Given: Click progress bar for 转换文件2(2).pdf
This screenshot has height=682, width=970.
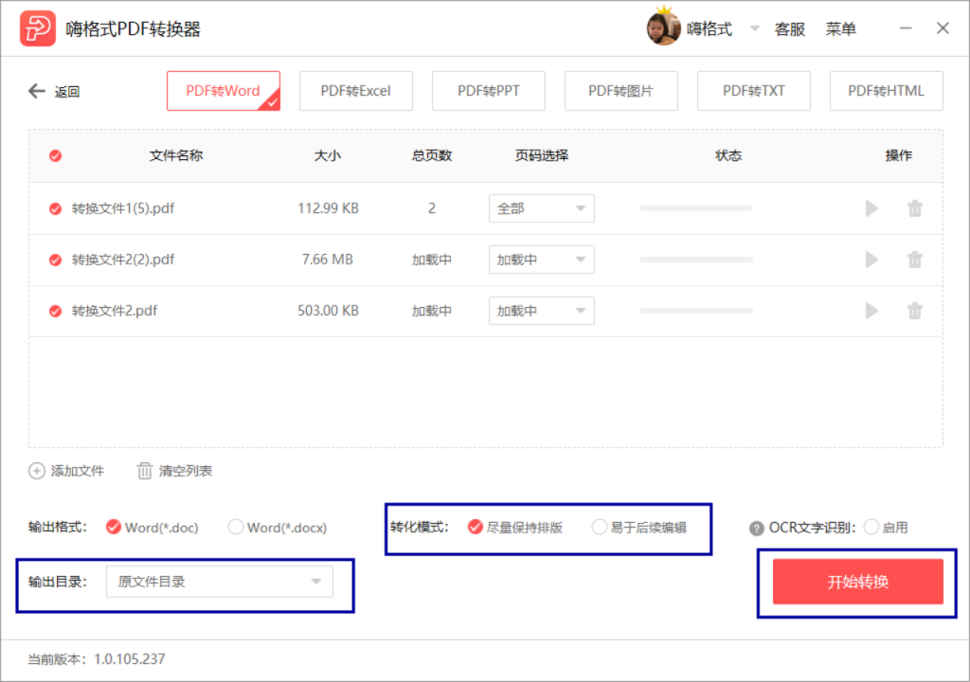Looking at the screenshot, I should coord(696,260).
